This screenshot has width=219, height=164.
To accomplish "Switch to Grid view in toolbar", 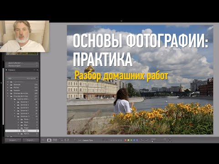I will [43, 140].
